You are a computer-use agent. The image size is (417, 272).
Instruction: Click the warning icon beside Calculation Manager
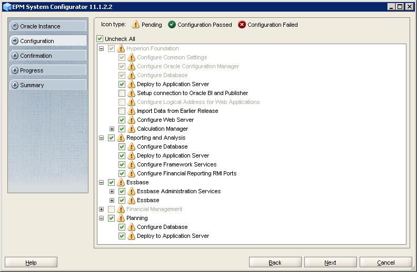(132, 129)
